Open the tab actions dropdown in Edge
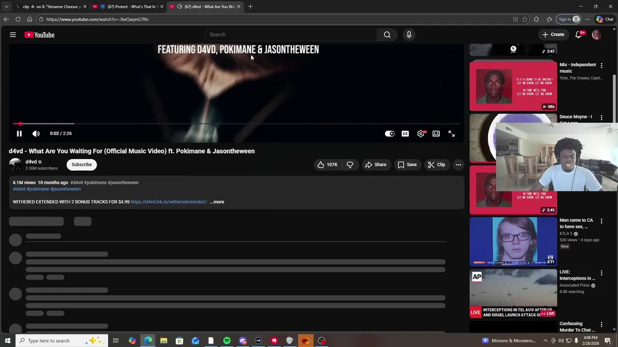Viewport: 618px width, 347px height. pyautogui.click(x=6, y=7)
